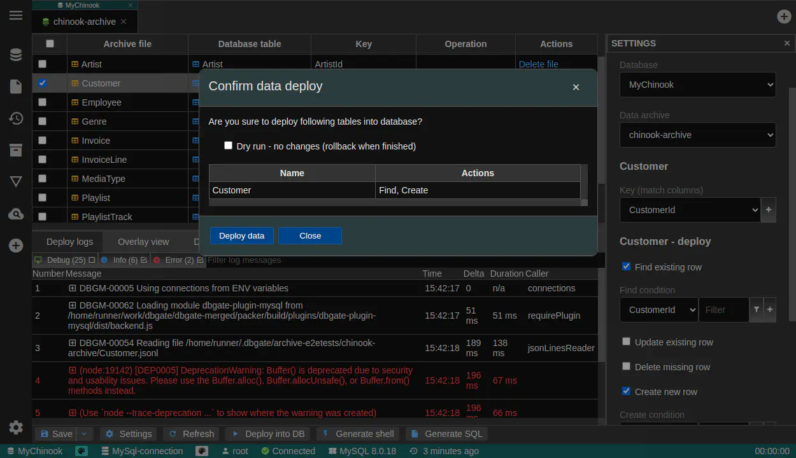Uncheck the Customer row checkbox
The width and height of the screenshot is (796, 458).
tap(43, 83)
